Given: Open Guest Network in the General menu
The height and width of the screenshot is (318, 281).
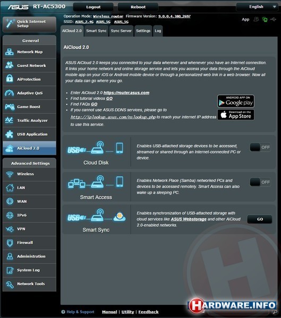Looking at the screenshot, I should [x=30, y=66].
